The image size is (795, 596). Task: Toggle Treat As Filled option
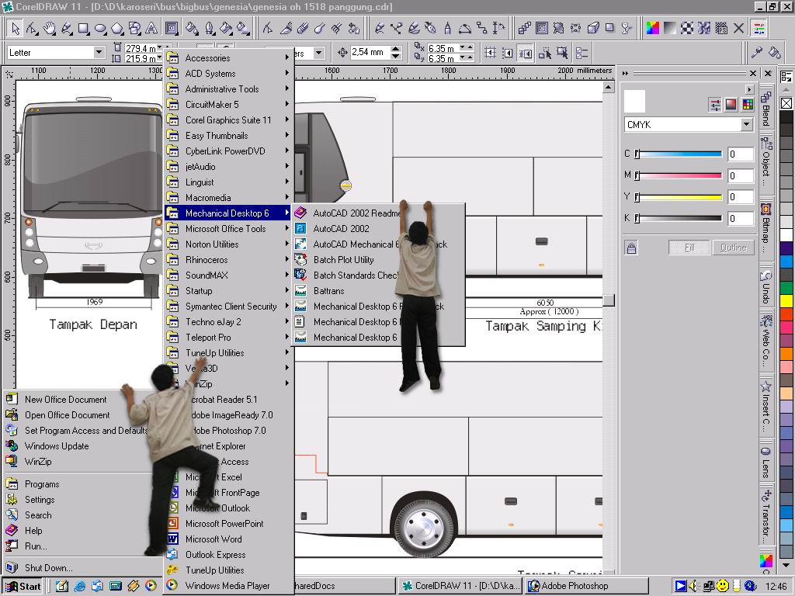[562, 53]
